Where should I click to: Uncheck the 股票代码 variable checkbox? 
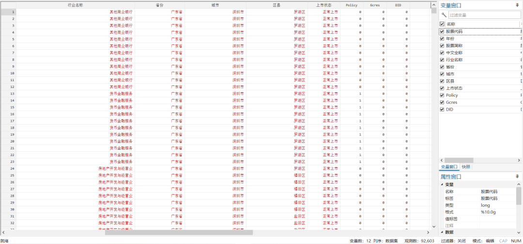[442, 31]
